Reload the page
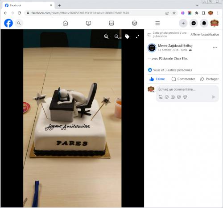223x208 pixels. click(x=19, y=13)
